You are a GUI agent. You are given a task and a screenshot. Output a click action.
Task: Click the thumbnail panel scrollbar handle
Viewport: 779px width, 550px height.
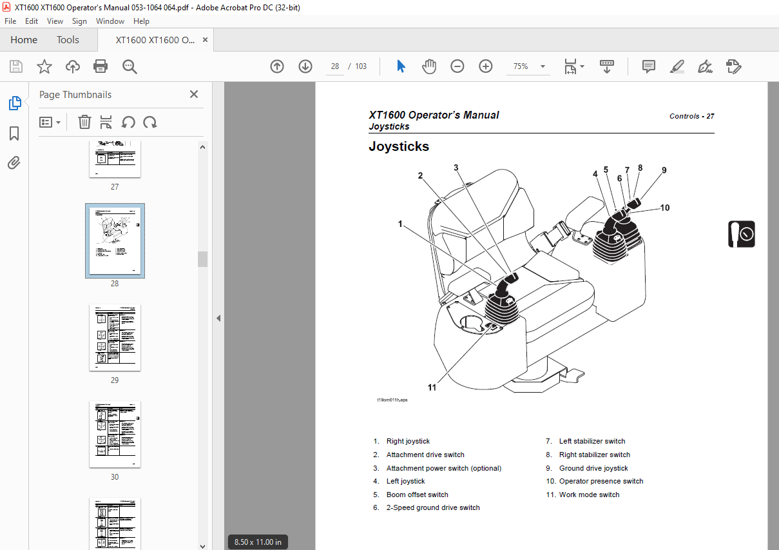tap(202, 259)
